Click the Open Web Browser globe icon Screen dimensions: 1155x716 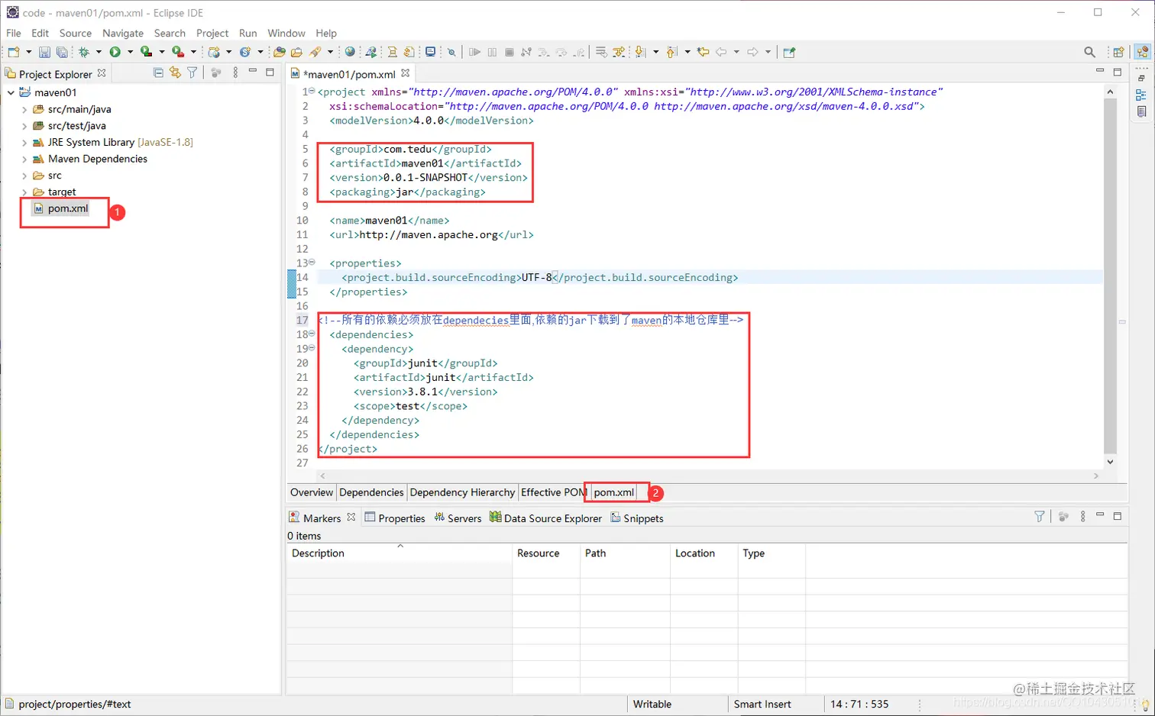[350, 52]
